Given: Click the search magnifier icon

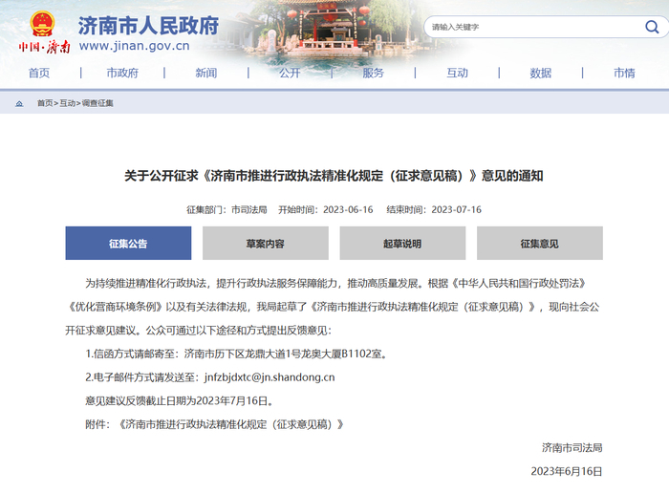Looking at the screenshot, I should click(652, 27).
